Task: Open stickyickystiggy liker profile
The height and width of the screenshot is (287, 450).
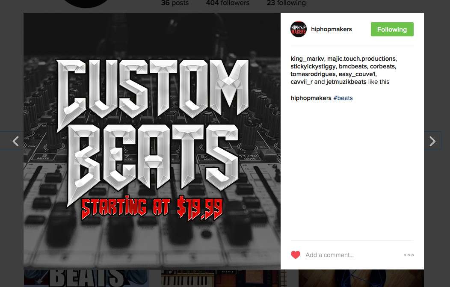Action: (x=313, y=67)
